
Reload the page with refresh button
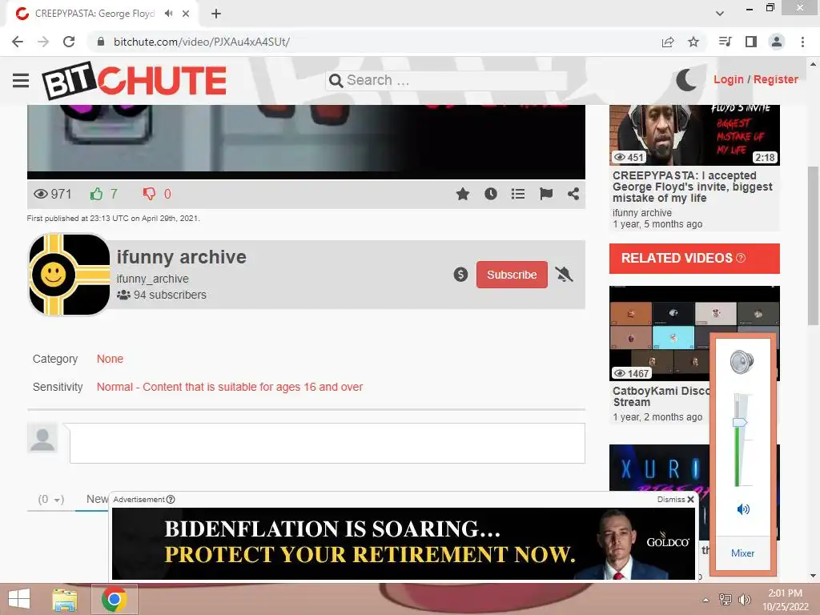(69, 42)
